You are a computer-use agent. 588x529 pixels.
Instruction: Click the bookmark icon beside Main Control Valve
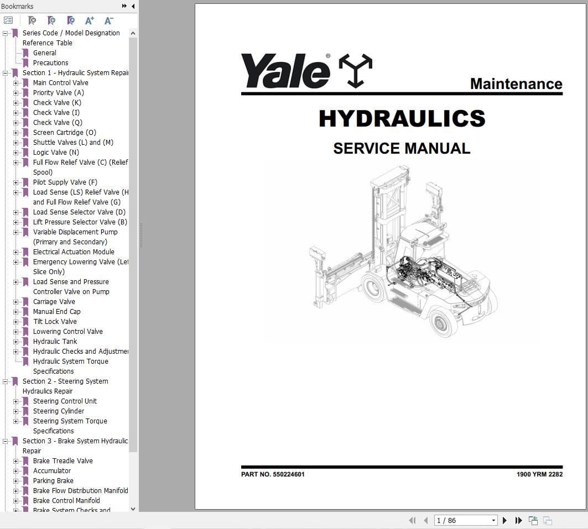(x=25, y=83)
